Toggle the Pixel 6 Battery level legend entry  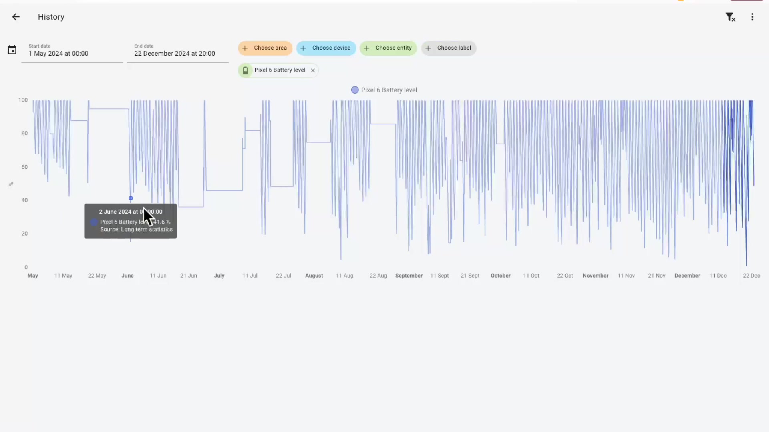[x=384, y=90]
